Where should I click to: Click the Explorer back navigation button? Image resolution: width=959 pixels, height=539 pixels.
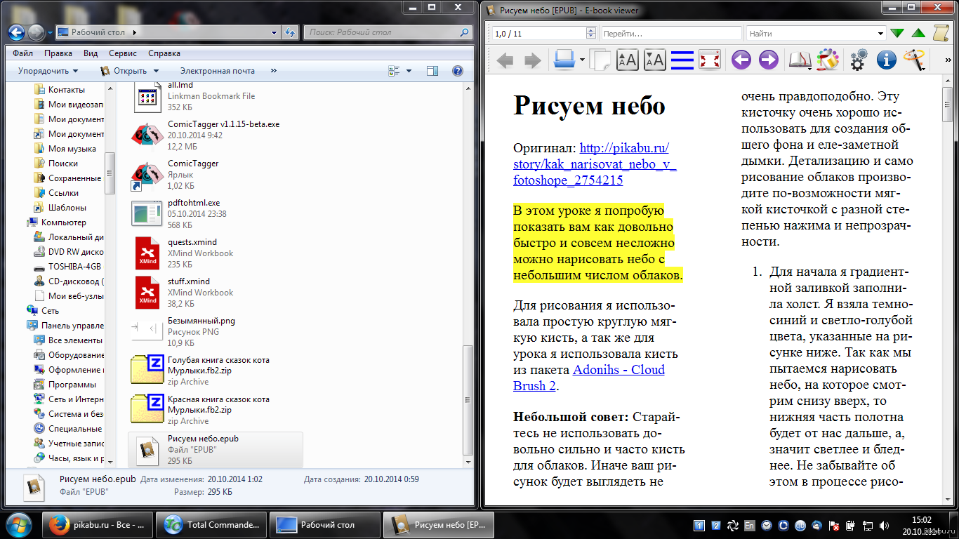pos(17,32)
